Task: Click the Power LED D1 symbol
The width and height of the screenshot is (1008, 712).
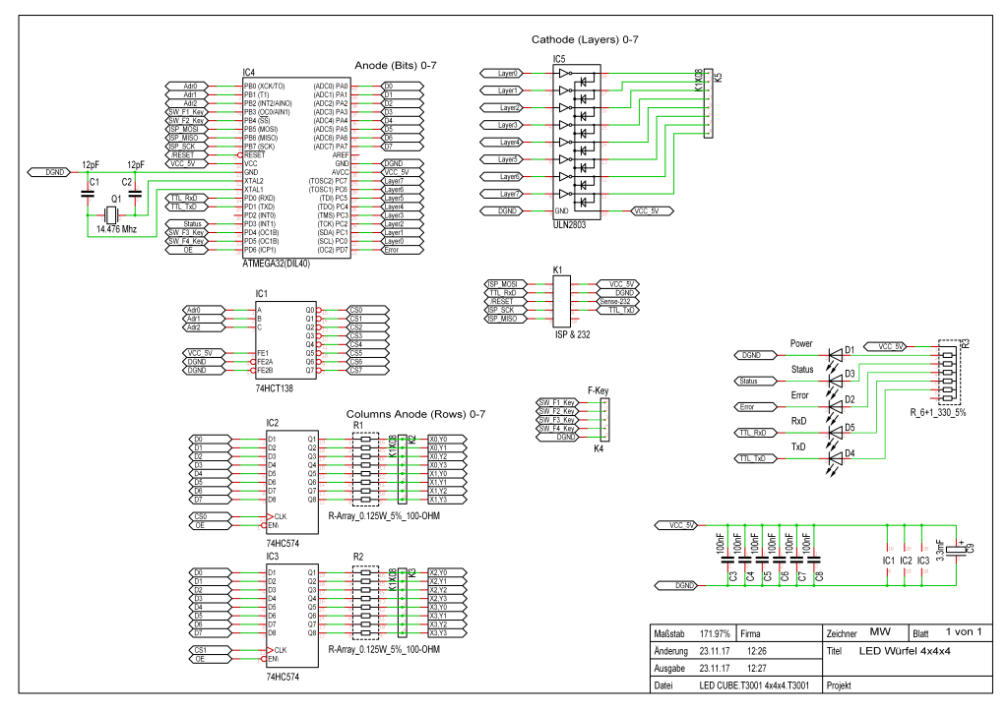Action: (x=836, y=355)
